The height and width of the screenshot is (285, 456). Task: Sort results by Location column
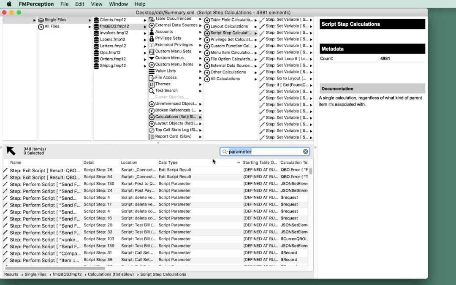pos(138,162)
